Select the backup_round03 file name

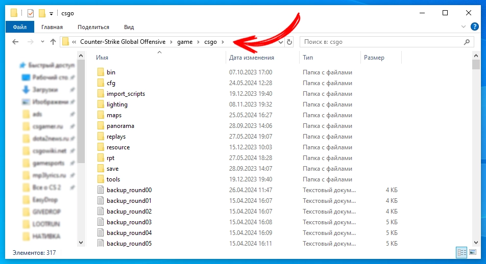point(129,222)
